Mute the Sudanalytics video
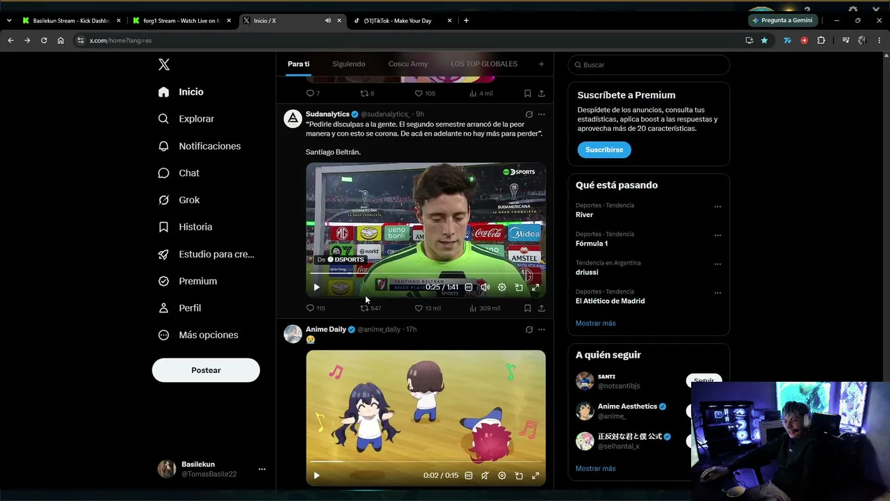 (485, 287)
